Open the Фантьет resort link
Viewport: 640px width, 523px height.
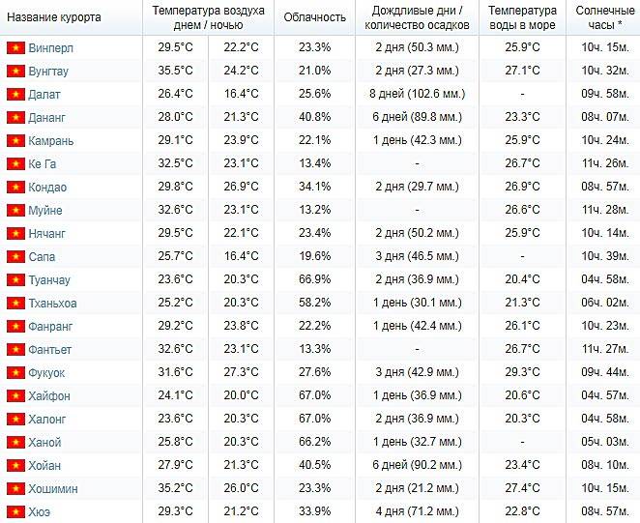[x=50, y=350]
